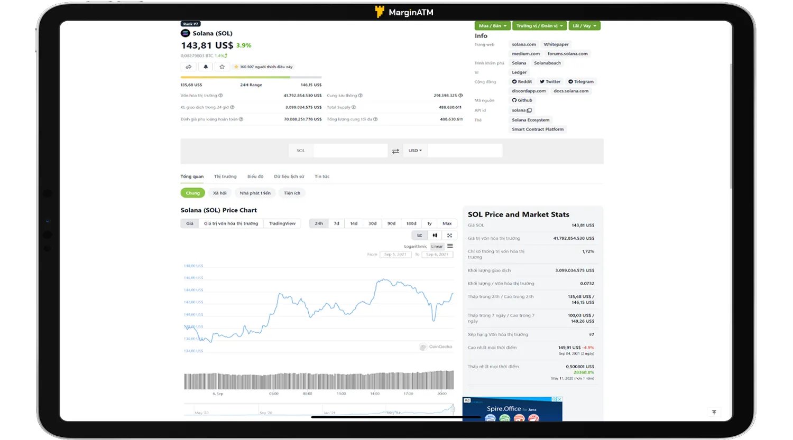The height and width of the screenshot is (440, 793).
Task: Click the info icon beside Định giá pha loãng hoàn toàn
Action: [x=241, y=119]
